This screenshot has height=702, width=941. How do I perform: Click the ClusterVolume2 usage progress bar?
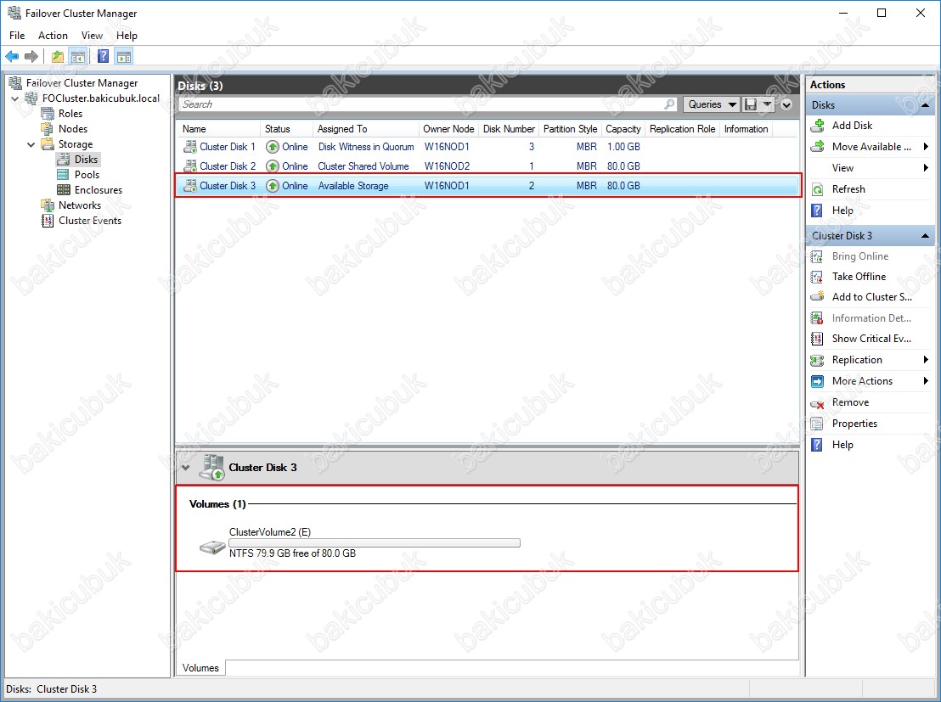[375, 543]
